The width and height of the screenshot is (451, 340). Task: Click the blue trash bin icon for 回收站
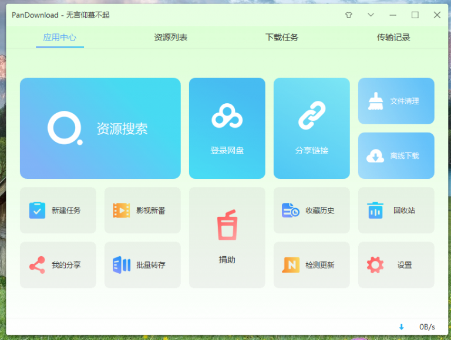pos(375,210)
